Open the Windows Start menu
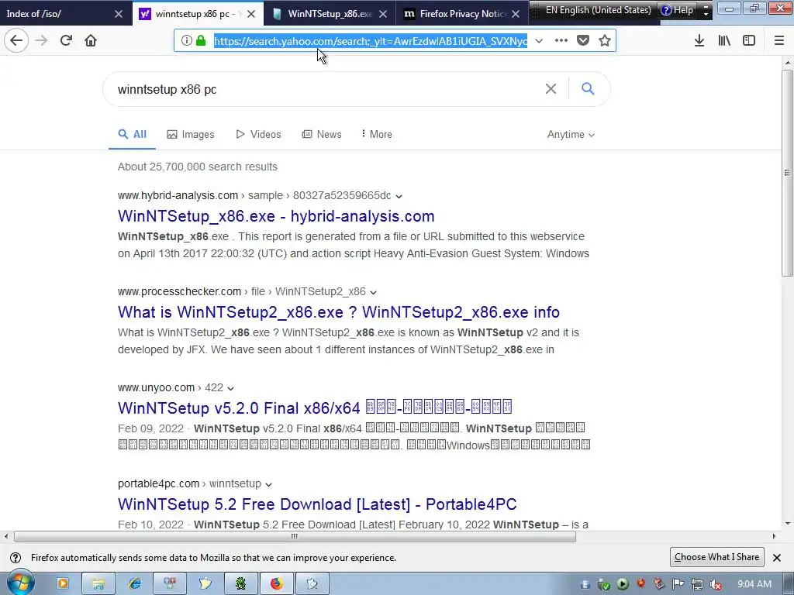 point(20,583)
